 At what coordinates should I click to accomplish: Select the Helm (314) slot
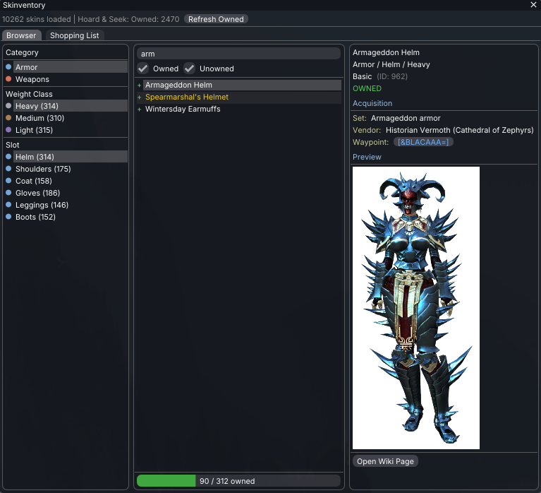[x=71, y=157]
